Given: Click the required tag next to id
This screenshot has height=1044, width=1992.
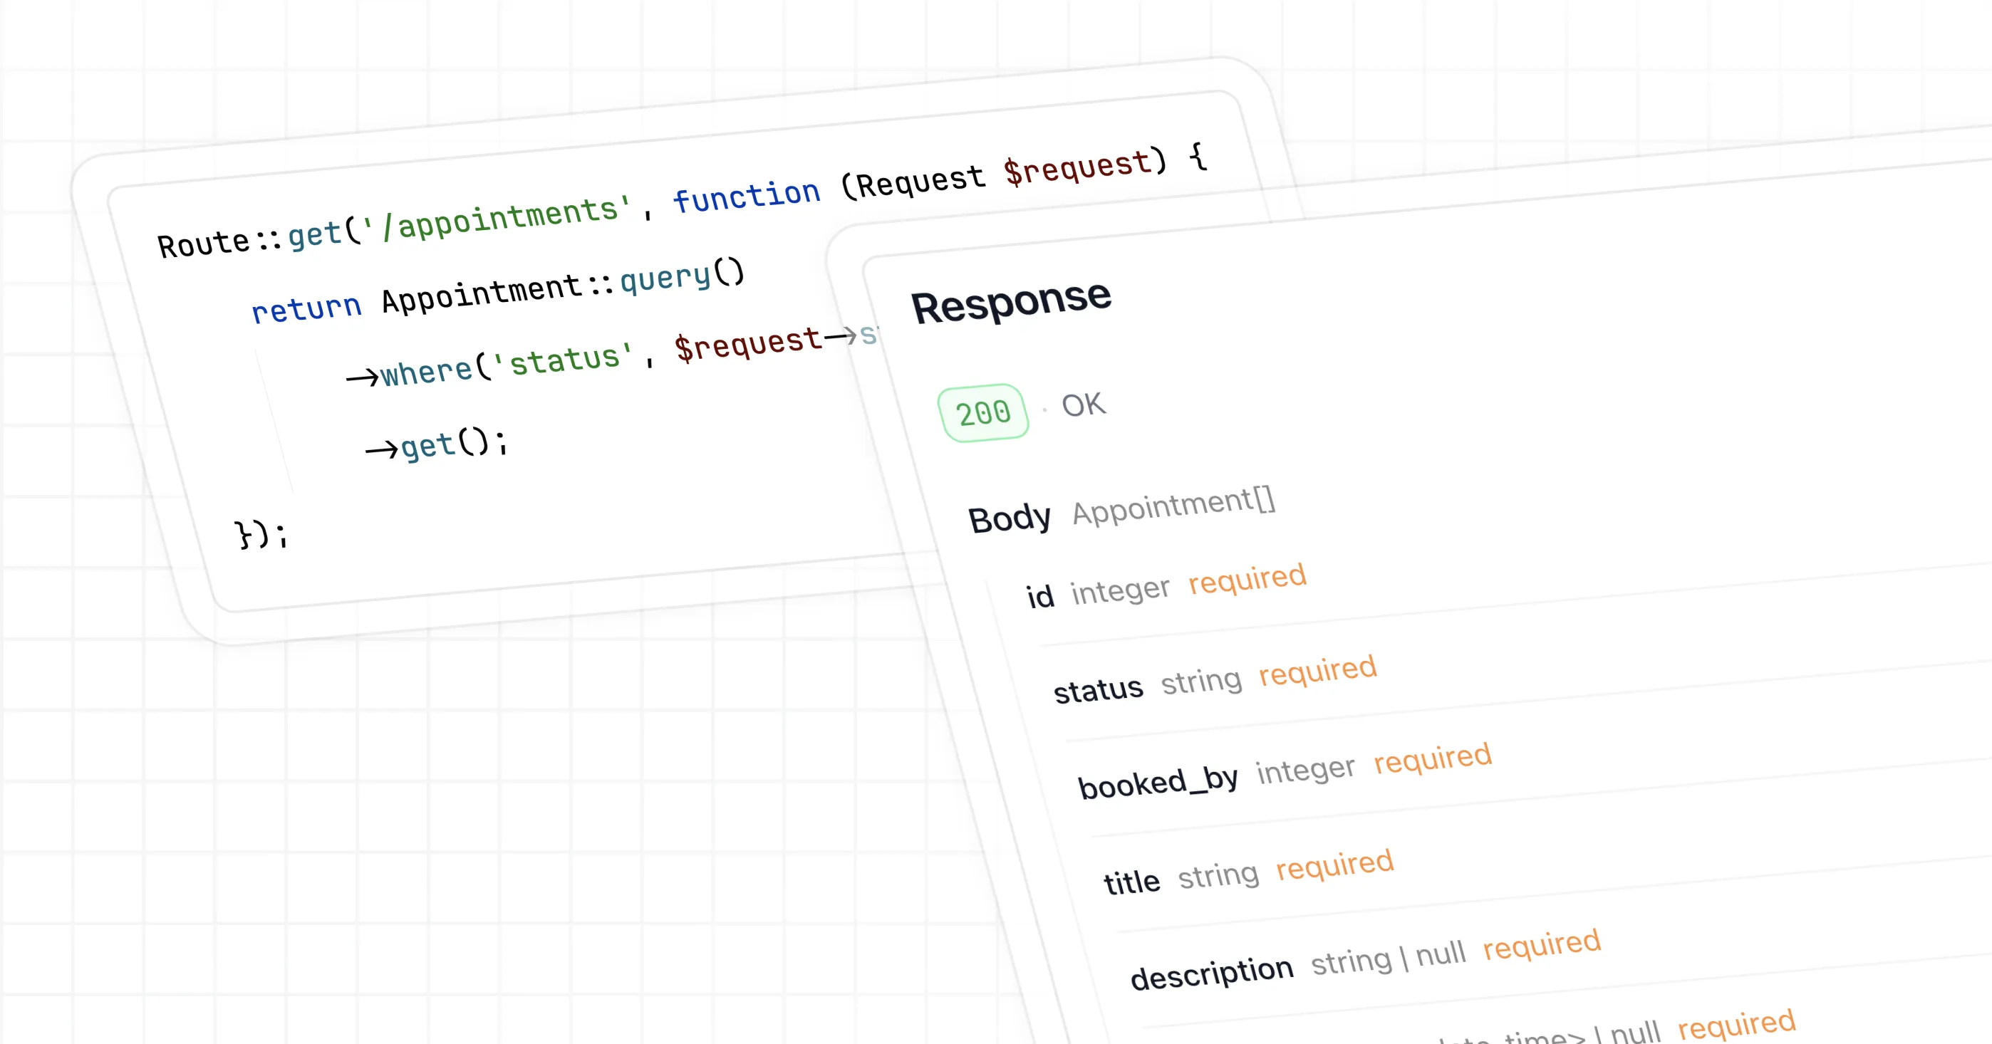Looking at the screenshot, I should click(x=1247, y=579).
